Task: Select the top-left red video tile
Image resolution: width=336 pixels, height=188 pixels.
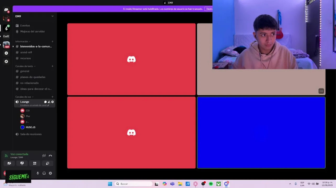Action: (131, 59)
